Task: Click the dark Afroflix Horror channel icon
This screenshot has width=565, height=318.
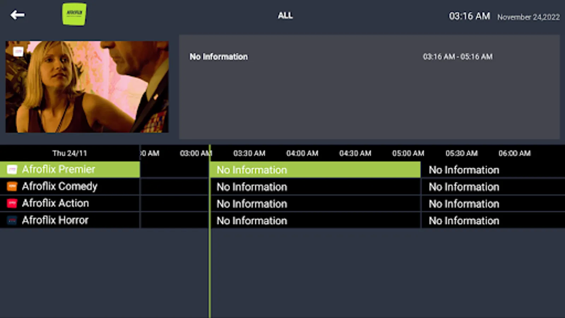Action: 12,220
